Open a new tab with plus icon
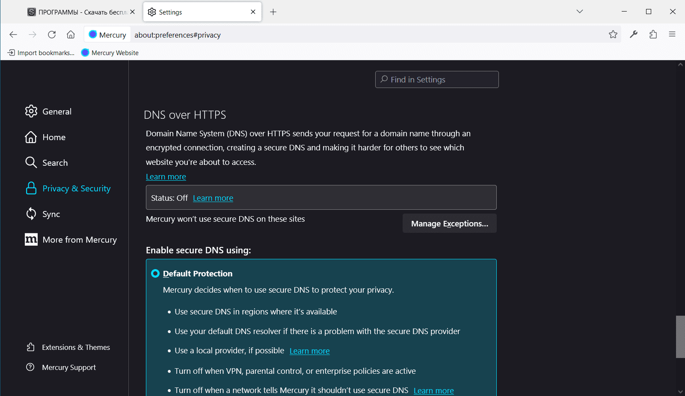The width and height of the screenshot is (685, 396). point(273,12)
